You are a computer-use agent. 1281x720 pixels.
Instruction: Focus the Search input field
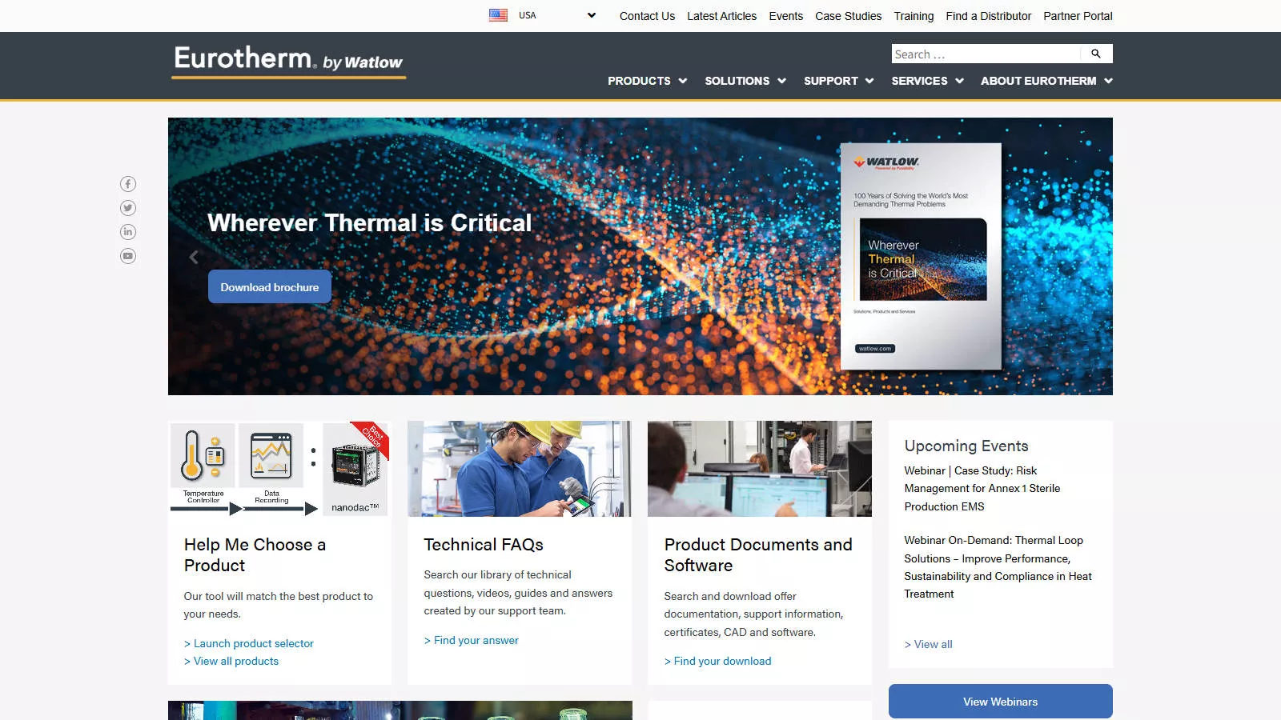pyautogui.click(x=986, y=54)
